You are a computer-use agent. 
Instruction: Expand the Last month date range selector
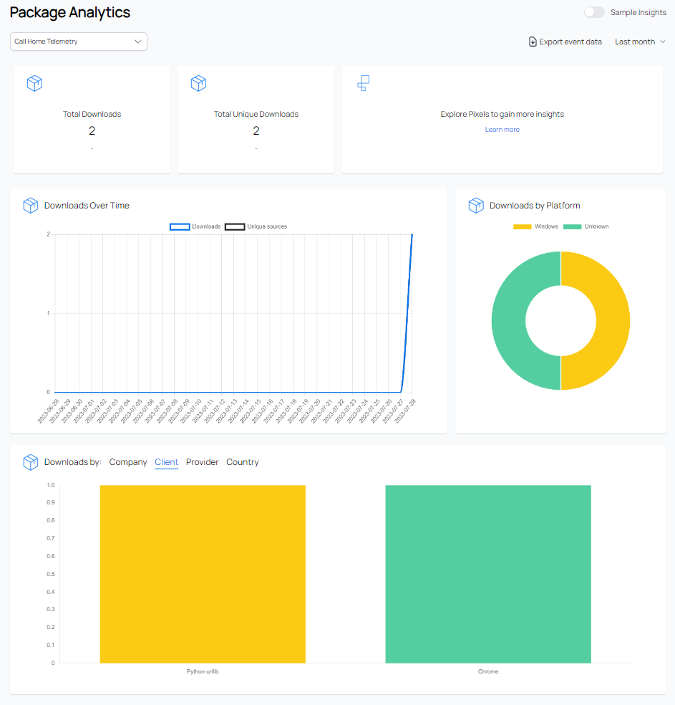640,42
